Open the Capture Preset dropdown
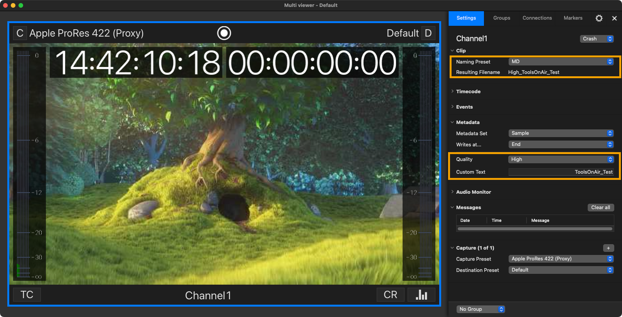622x317 pixels. (x=561, y=259)
